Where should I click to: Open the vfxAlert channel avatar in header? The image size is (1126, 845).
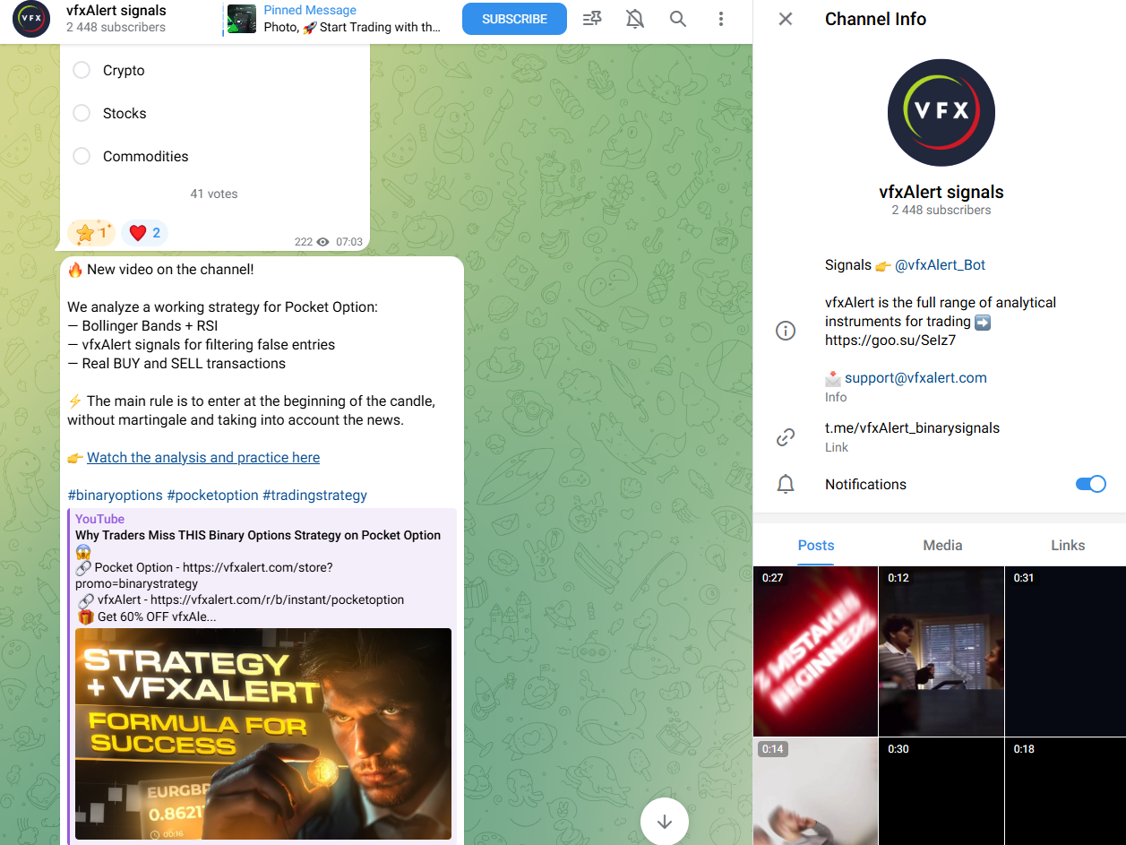[x=31, y=19]
